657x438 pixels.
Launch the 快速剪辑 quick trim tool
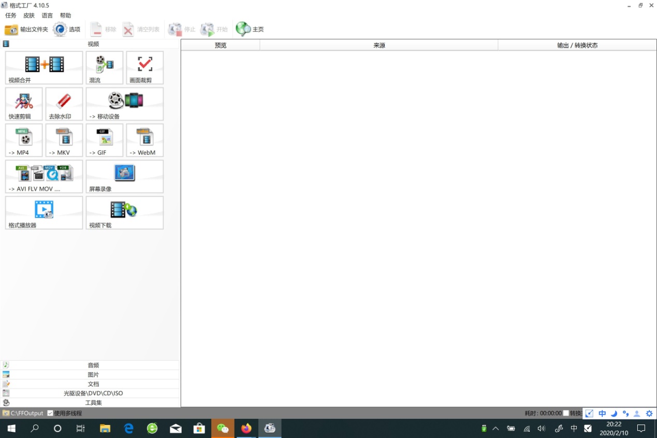24,104
